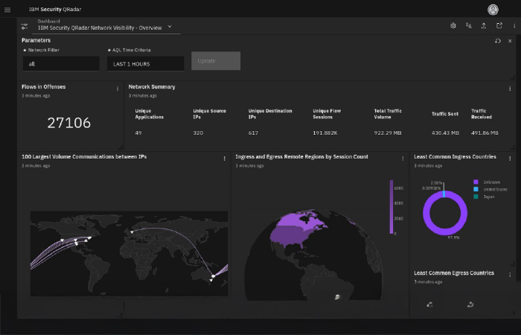This screenshot has width=521, height=335.
Task: Click the United States region on globe
Action: (x=289, y=236)
